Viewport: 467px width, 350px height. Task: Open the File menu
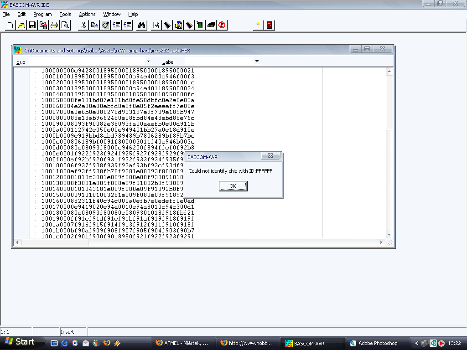[6, 14]
